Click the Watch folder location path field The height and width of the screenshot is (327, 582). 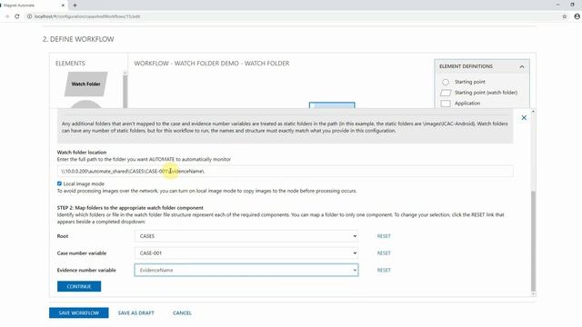285,172
